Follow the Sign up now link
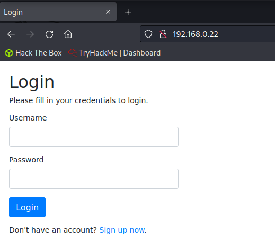This screenshot has height=249, width=275. [122, 230]
